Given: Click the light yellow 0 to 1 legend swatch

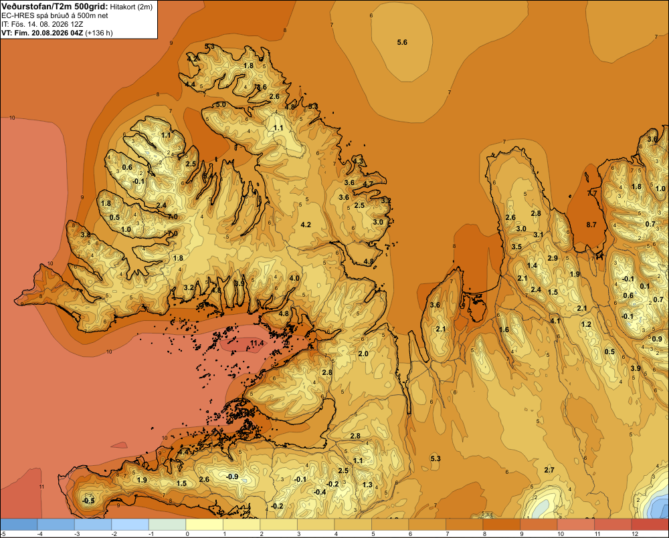Looking at the screenshot, I should [204, 525].
